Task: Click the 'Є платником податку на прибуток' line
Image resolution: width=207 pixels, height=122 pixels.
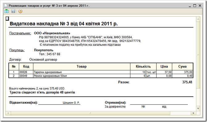Action: (80, 44)
